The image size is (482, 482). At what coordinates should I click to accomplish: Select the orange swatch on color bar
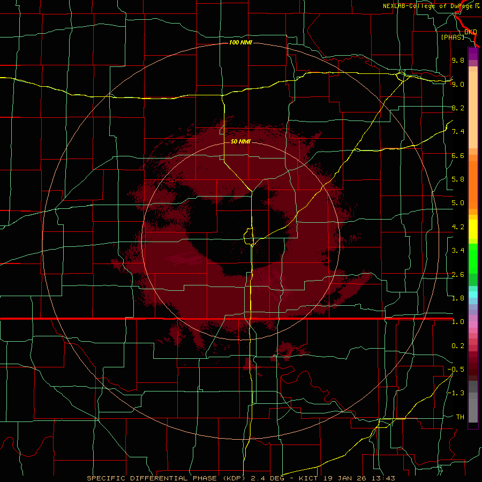[x=473, y=185]
